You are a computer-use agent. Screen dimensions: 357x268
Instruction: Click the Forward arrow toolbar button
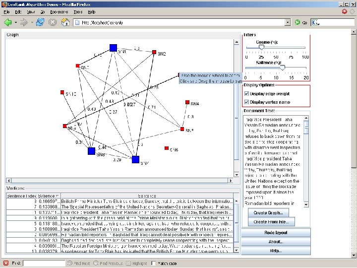tap(24, 22)
